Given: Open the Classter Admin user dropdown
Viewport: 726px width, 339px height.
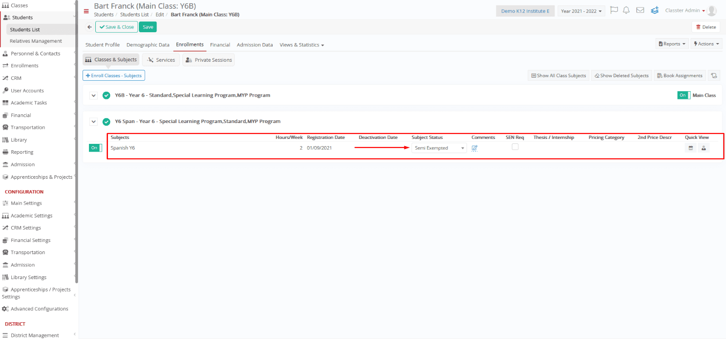Looking at the screenshot, I should pos(685,10).
